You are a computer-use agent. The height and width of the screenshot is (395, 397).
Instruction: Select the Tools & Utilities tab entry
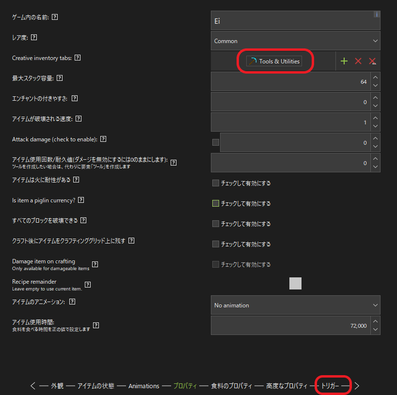tap(274, 61)
